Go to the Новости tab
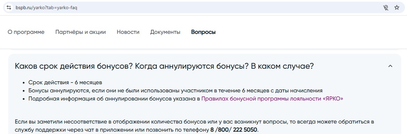407x134 pixels. (128, 32)
